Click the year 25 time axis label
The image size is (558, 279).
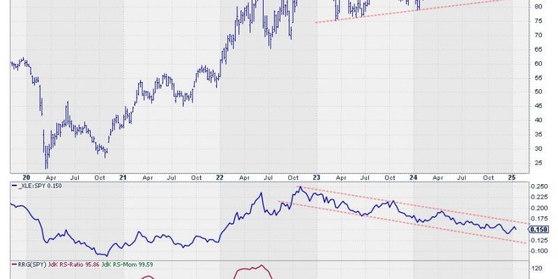(512, 177)
